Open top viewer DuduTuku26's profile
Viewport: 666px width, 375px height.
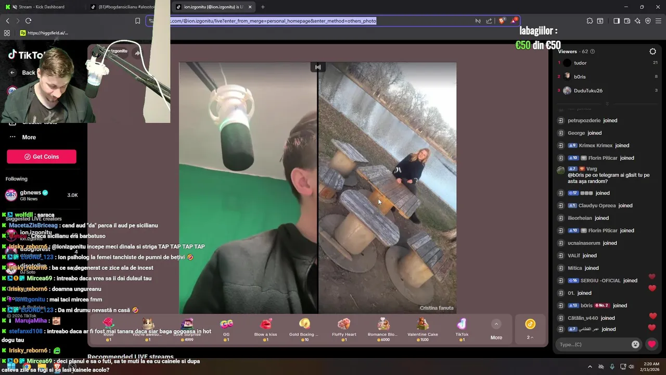pyautogui.click(x=588, y=91)
